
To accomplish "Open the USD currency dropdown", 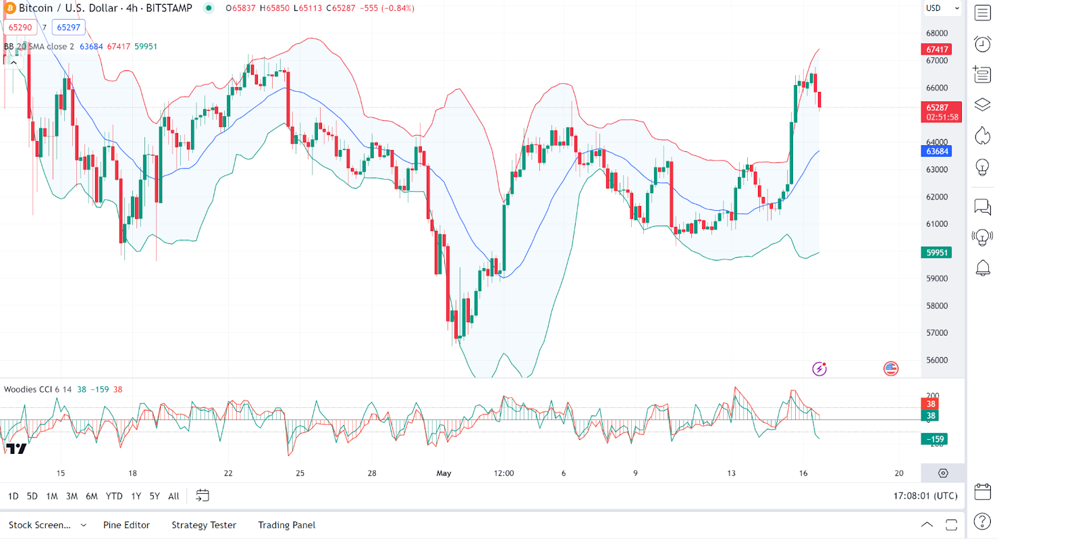I will (942, 8).
